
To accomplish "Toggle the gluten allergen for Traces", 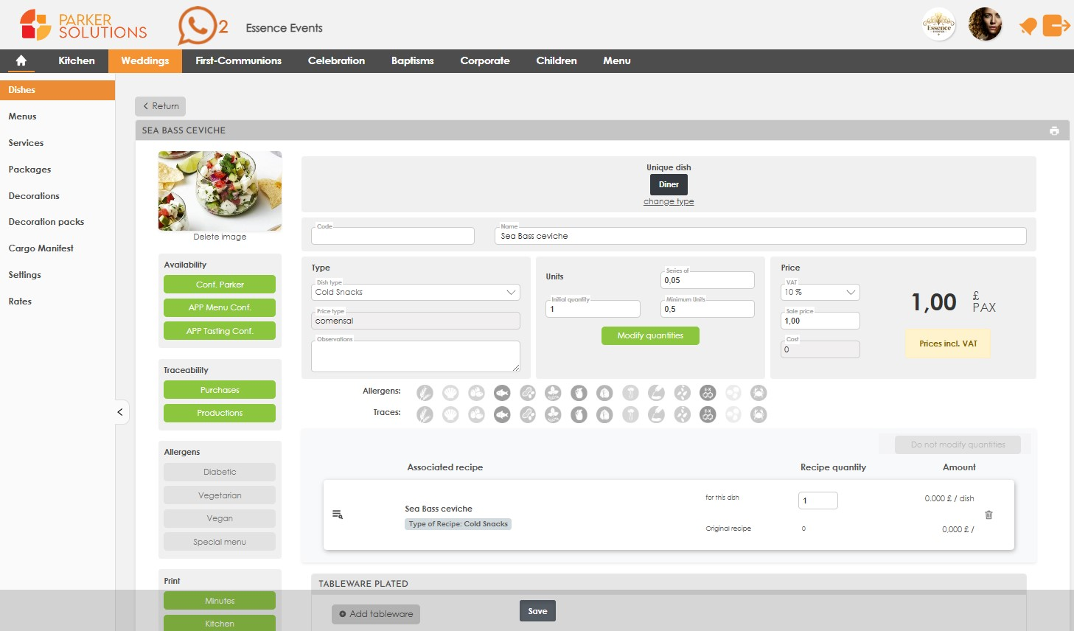I will coord(425,414).
